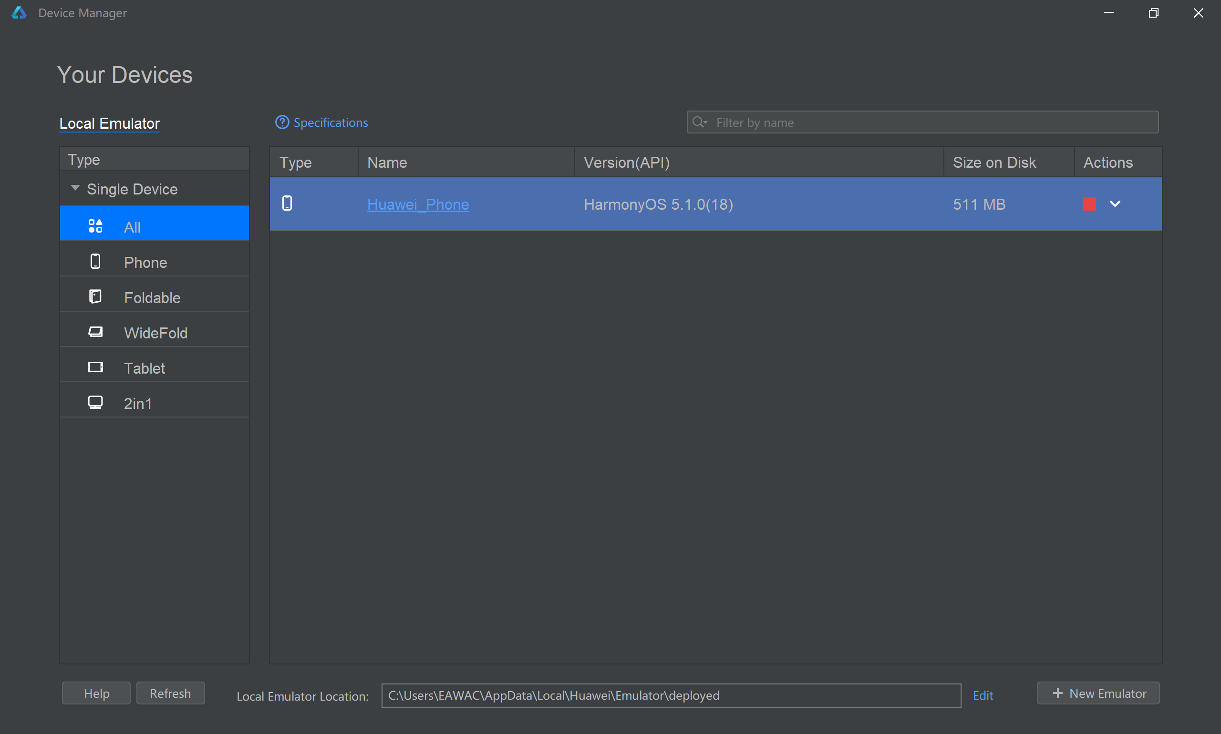Click the 2in1 device icon
Viewport: 1221px width, 734px height.
pos(95,403)
